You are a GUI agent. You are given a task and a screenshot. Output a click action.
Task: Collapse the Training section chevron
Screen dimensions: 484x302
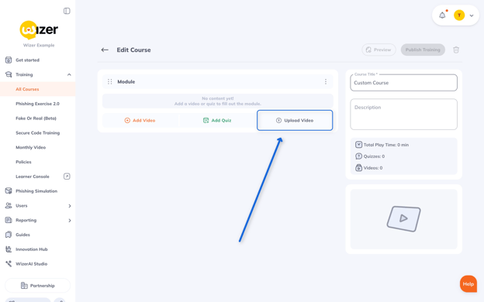click(x=69, y=74)
